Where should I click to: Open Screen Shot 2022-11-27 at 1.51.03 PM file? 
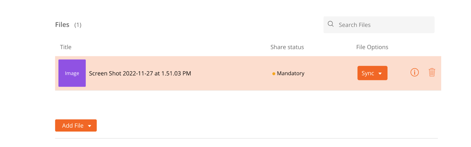click(140, 73)
